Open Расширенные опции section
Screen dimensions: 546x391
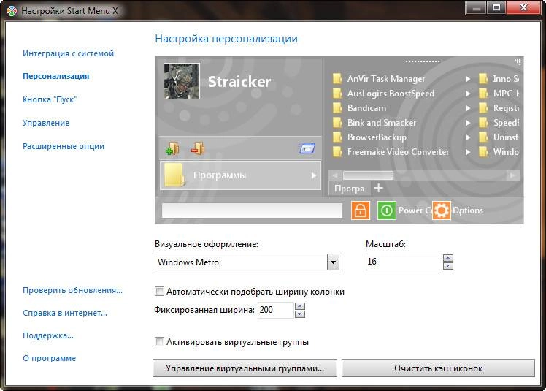[x=64, y=146]
